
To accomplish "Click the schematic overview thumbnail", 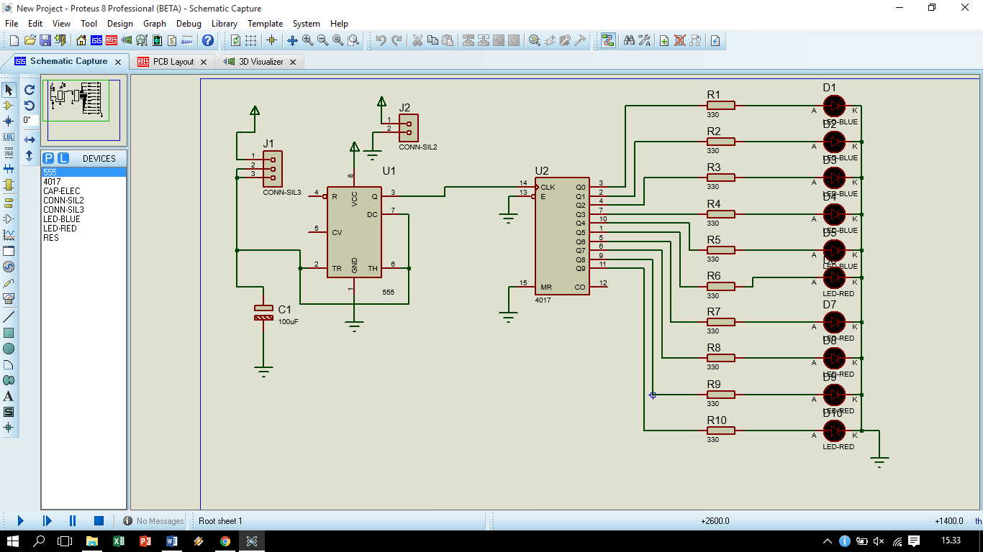I will pos(83,111).
